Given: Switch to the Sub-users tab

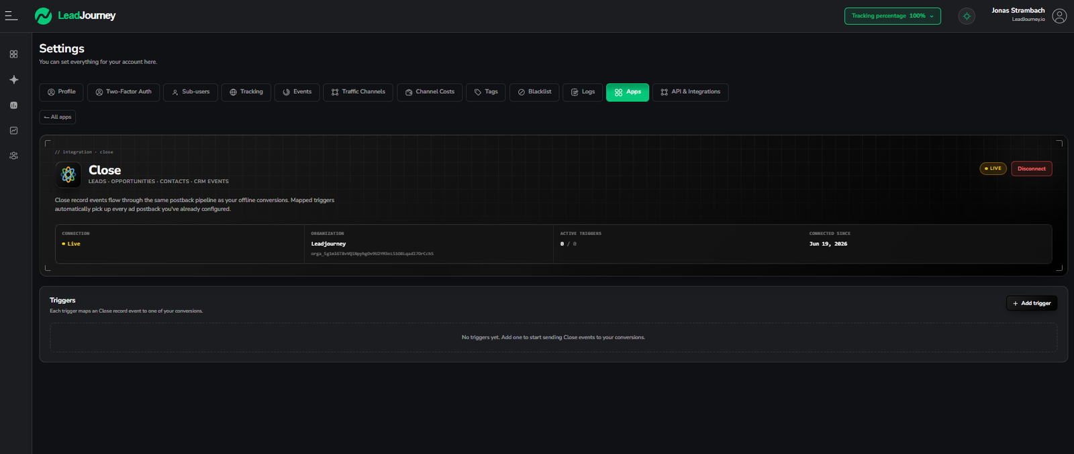Looking at the screenshot, I should 191,92.
